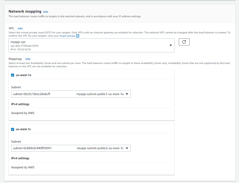239x183 pixels.
Task: Uncheck the us-west-1a availability zone
Action: pyautogui.click(x=13, y=75)
